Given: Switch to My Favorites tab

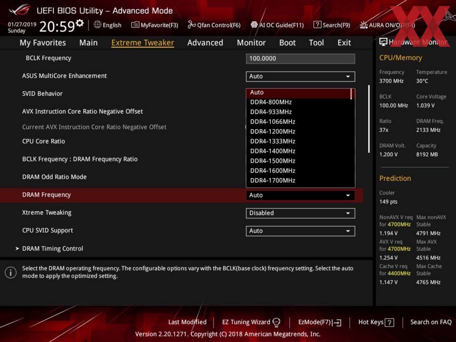Looking at the screenshot, I should [x=43, y=43].
